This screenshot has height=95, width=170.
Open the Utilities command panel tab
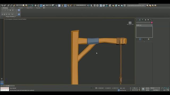click(151, 20)
